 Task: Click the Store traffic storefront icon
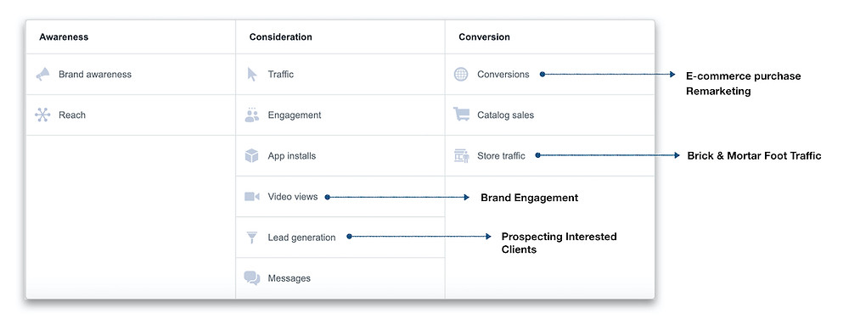pos(461,156)
